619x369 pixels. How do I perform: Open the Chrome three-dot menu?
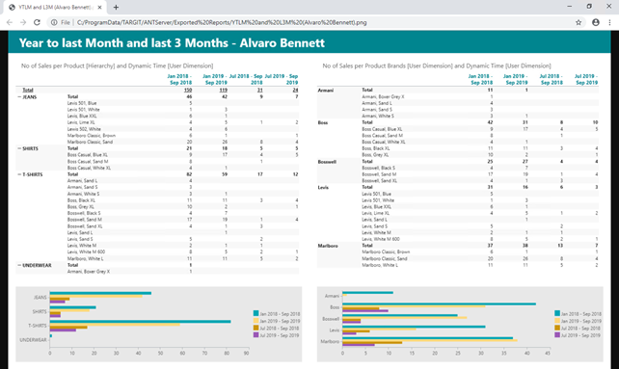[x=610, y=22]
